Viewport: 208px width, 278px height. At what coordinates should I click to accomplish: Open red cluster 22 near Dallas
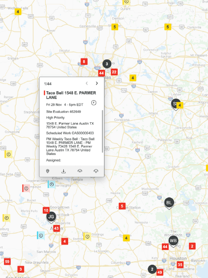(x=114, y=72)
